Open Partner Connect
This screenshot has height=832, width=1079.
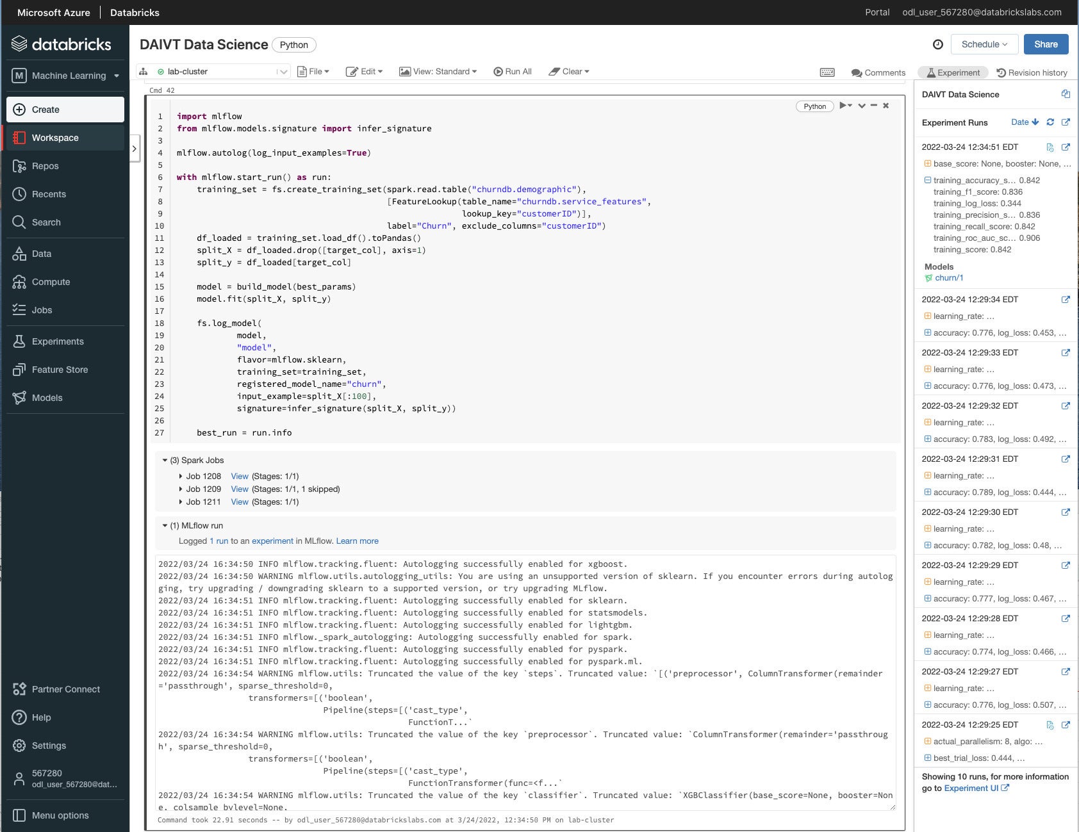click(x=65, y=689)
